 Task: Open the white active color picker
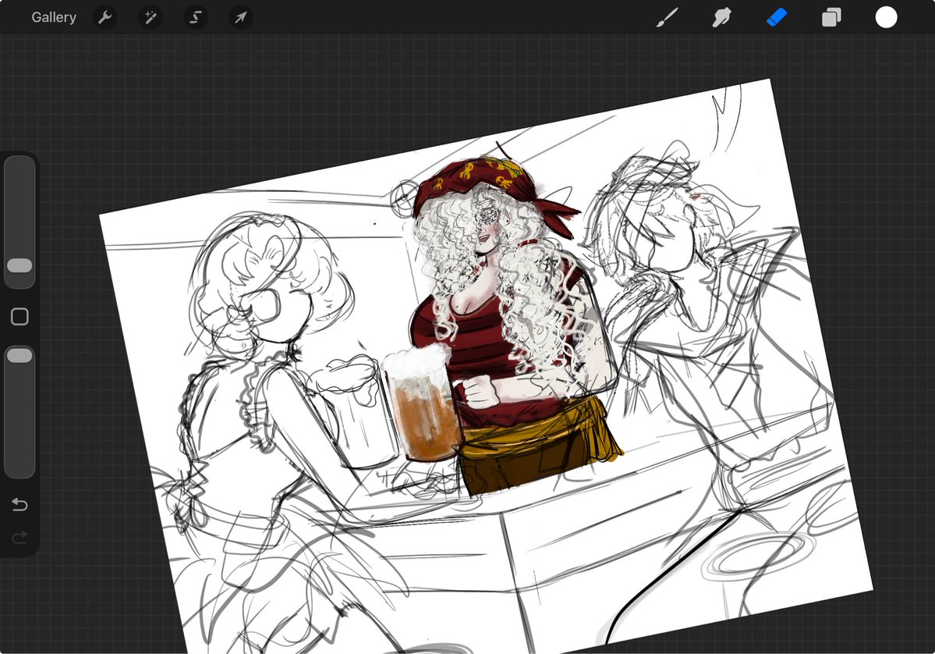[x=886, y=17]
